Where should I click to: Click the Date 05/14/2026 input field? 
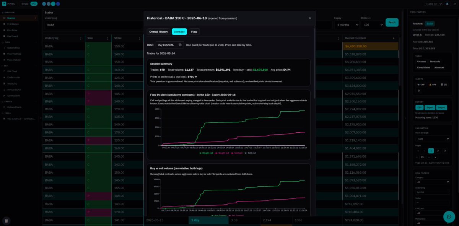pos(170,45)
